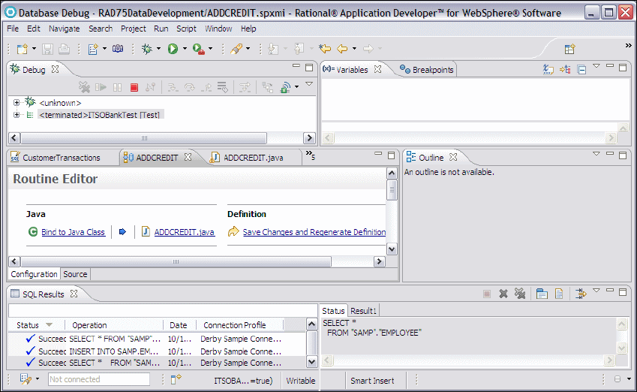The image size is (637, 392).
Task: Click the Run External Tools toolbar icon
Action: click(x=199, y=50)
